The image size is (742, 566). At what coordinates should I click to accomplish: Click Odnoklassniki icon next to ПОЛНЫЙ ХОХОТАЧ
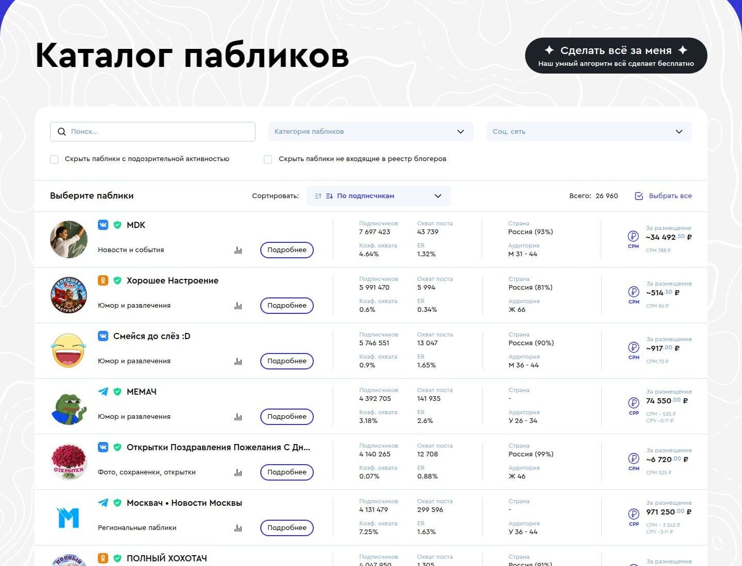[103, 558]
